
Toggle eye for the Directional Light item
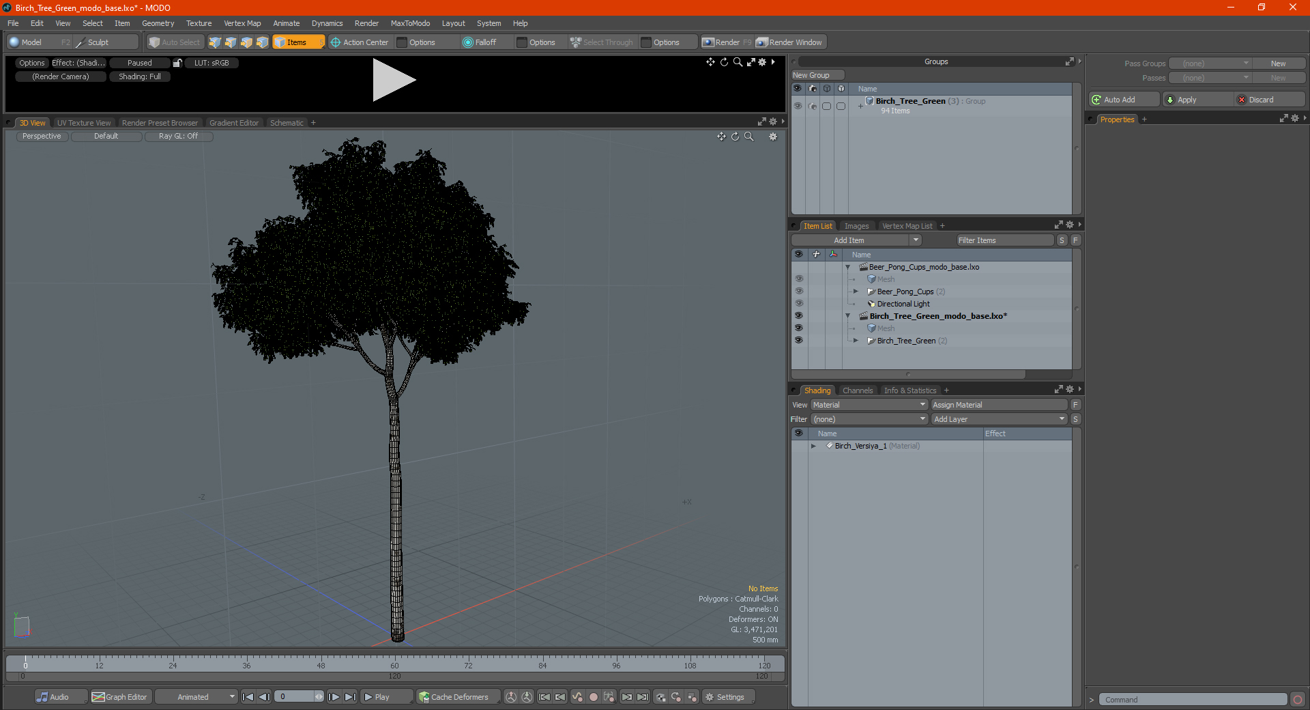pyautogui.click(x=799, y=304)
